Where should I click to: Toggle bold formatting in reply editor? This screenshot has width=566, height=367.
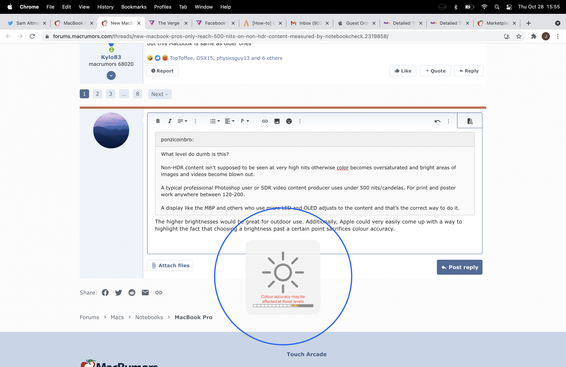pyautogui.click(x=158, y=121)
